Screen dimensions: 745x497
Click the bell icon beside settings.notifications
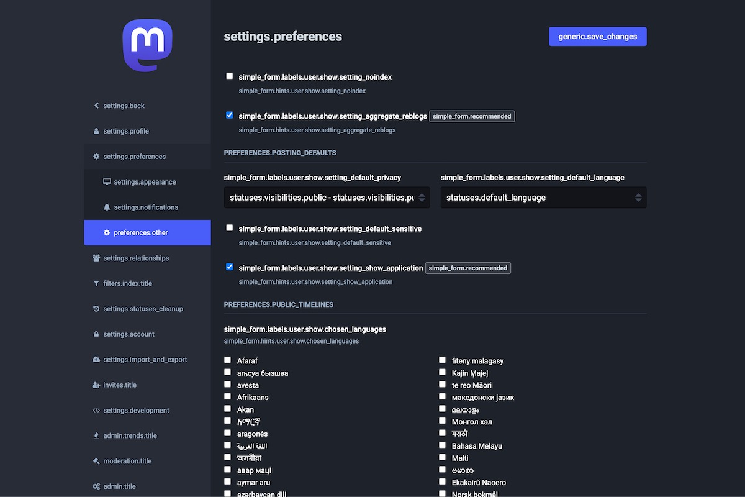click(x=107, y=207)
